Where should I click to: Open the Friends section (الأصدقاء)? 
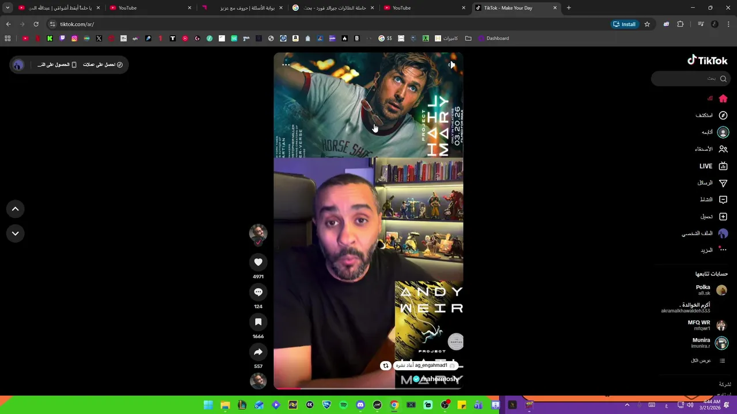coord(711,149)
